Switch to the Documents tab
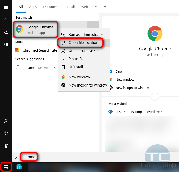This screenshot has height=172, width=179. point(52,7)
